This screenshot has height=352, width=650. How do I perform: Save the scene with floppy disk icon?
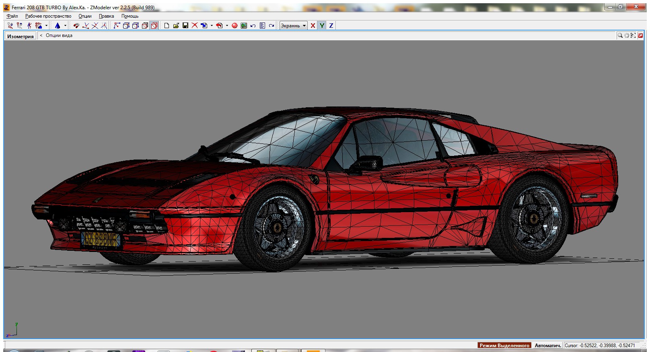coord(185,26)
